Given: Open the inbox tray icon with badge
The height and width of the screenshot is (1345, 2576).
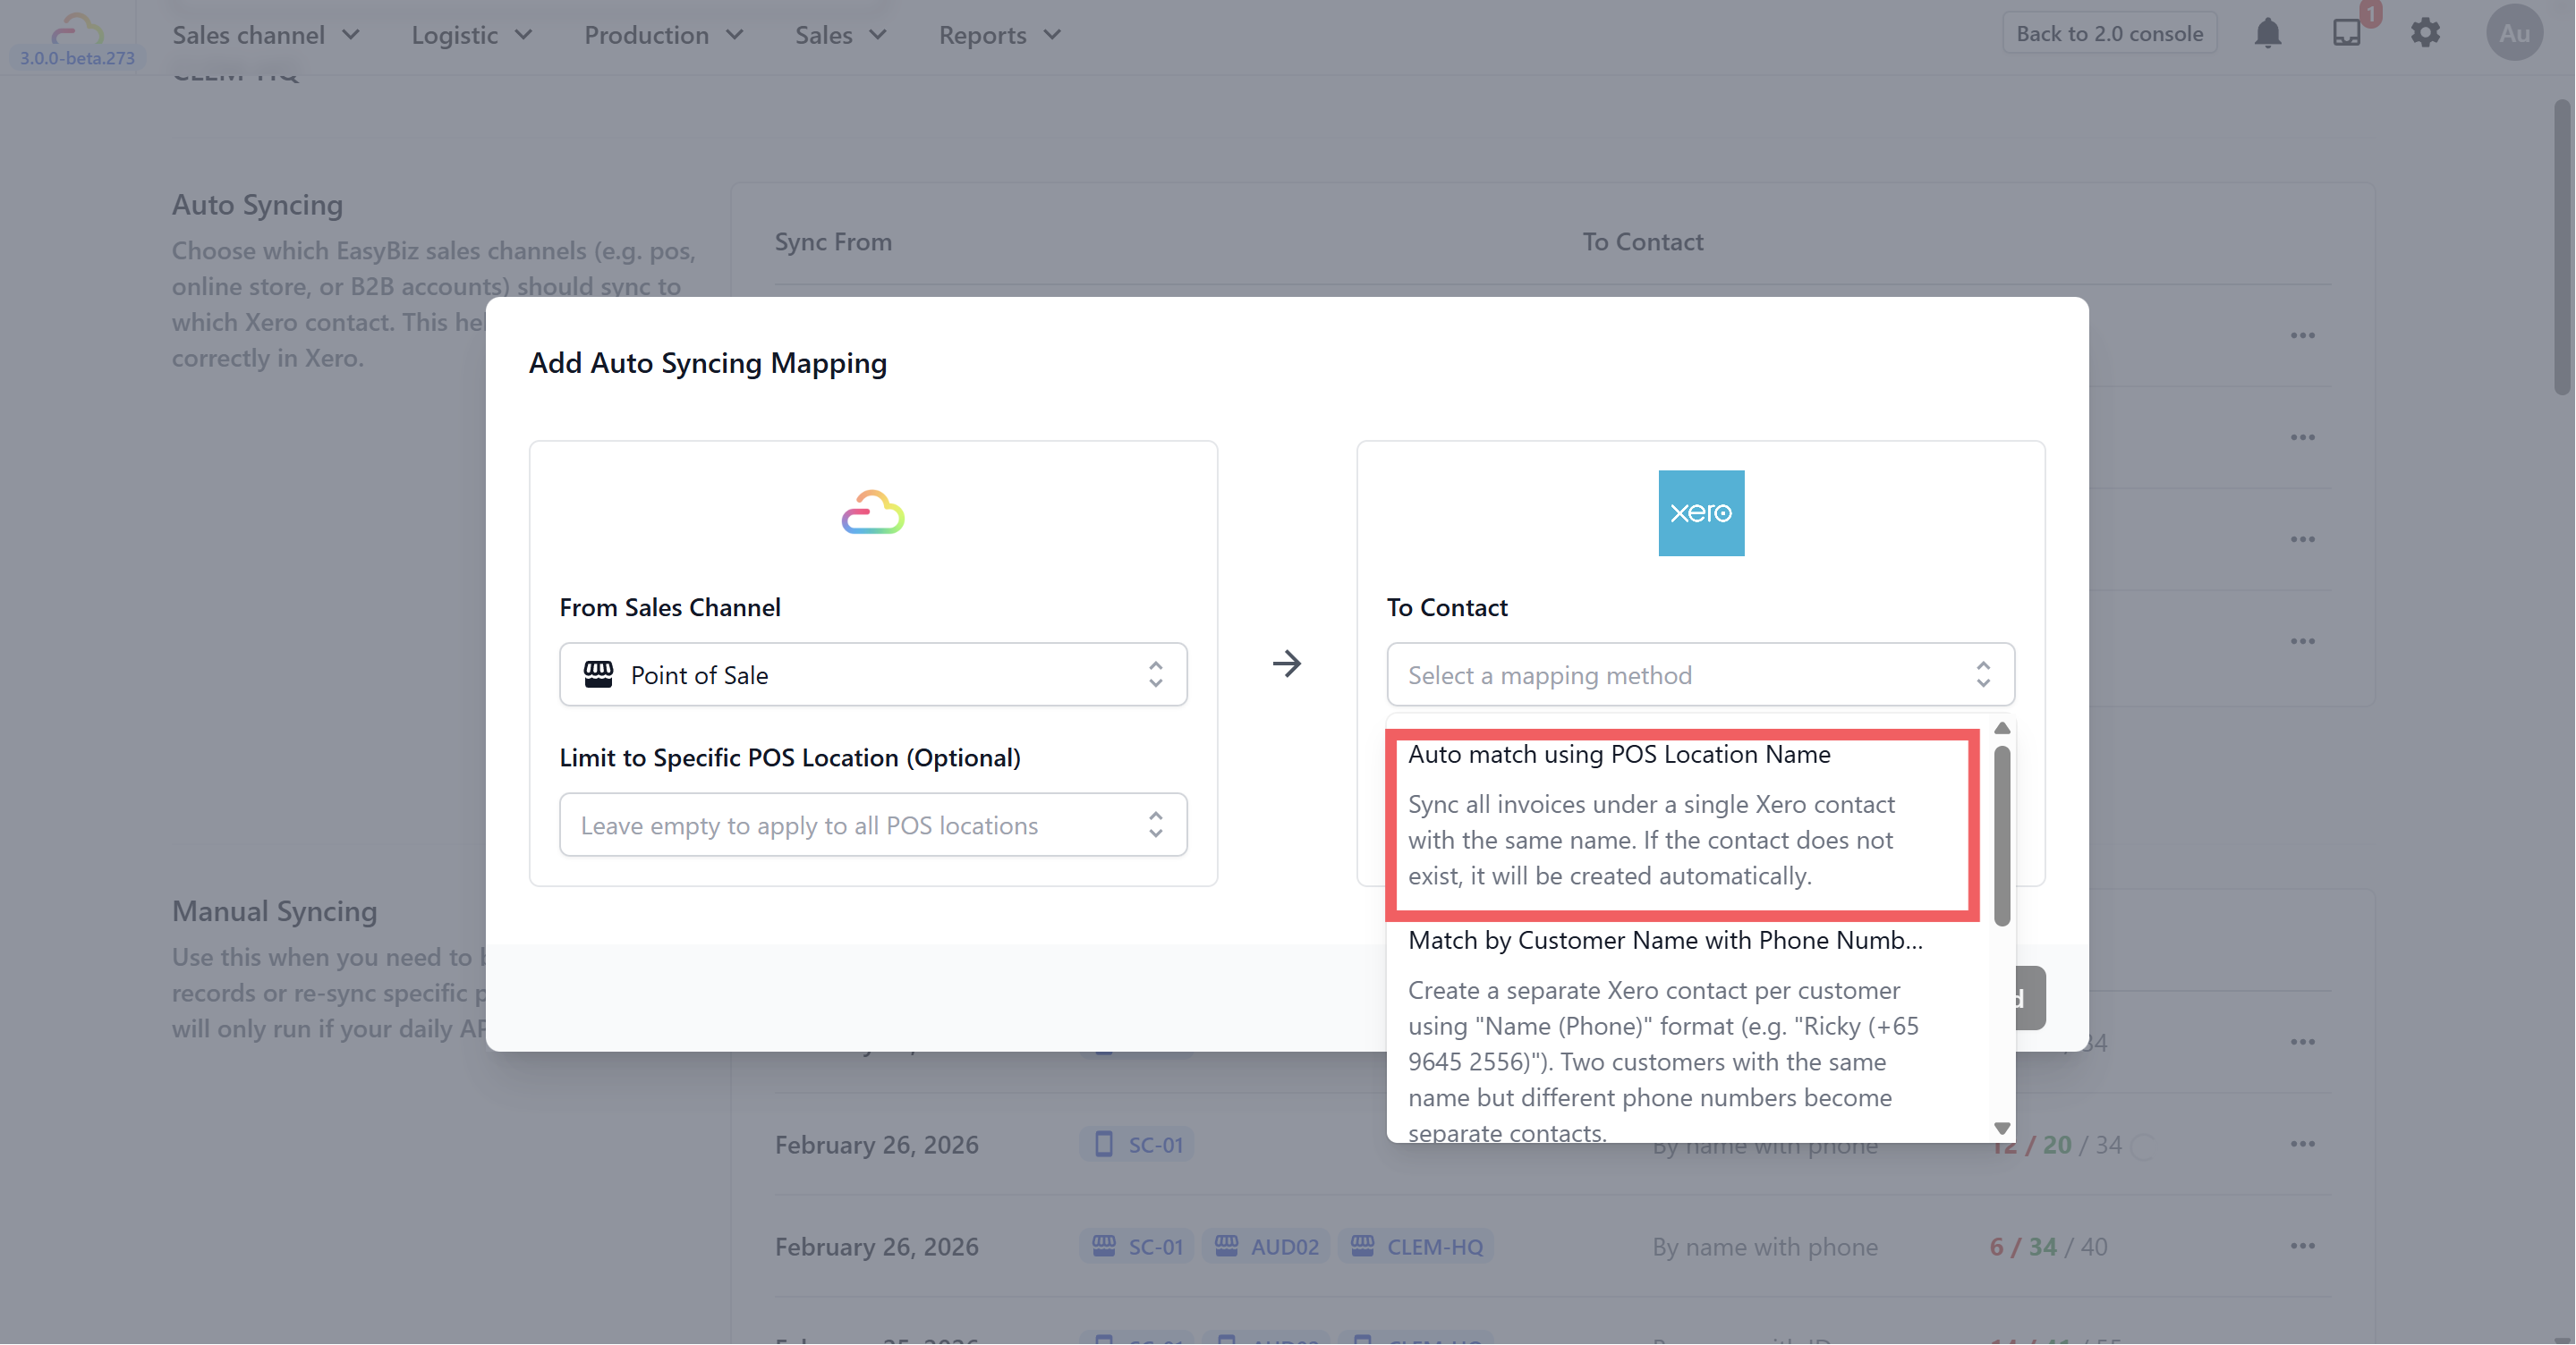Looking at the screenshot, I should (2346, 33).
